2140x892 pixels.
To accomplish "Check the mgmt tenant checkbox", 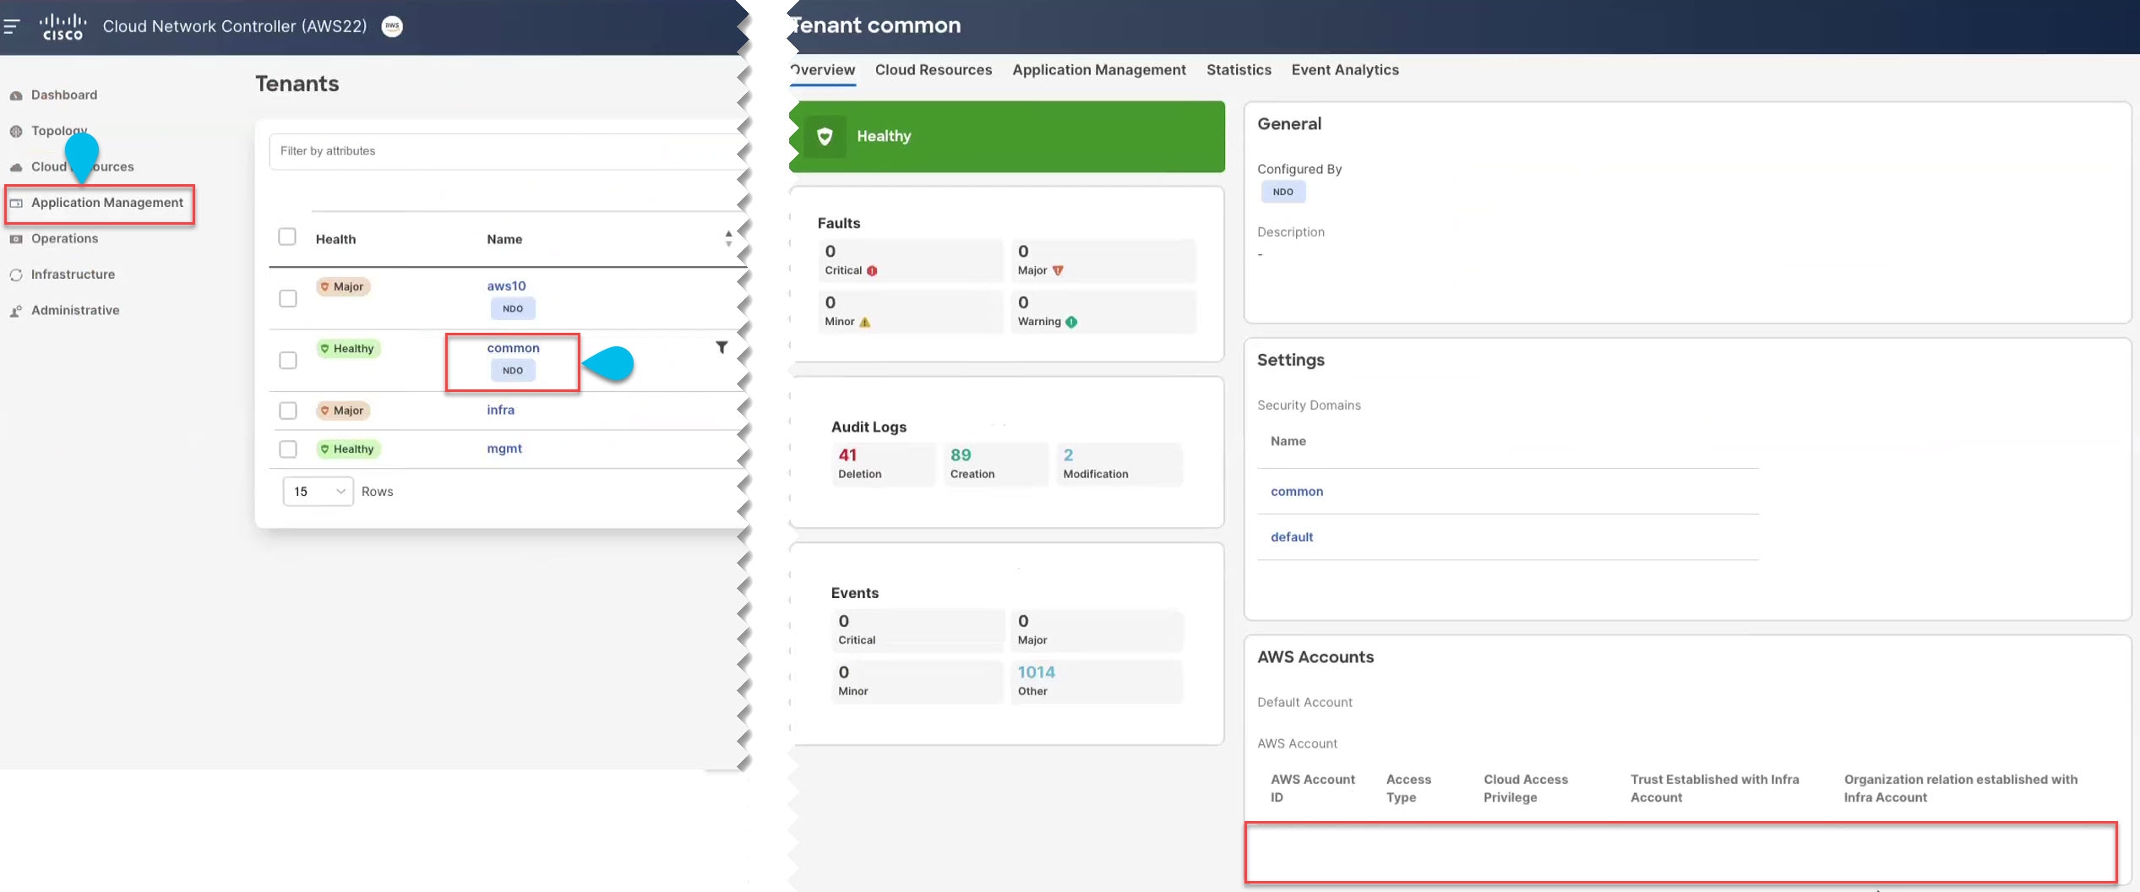I will coord(288,449).
